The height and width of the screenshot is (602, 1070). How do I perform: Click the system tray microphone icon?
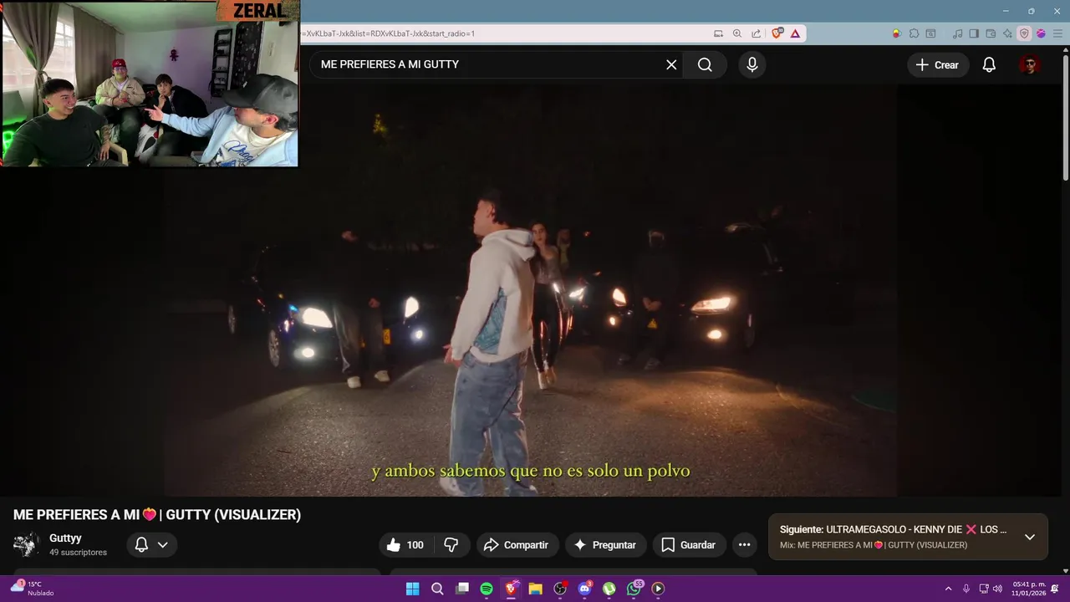pos(966,589)
